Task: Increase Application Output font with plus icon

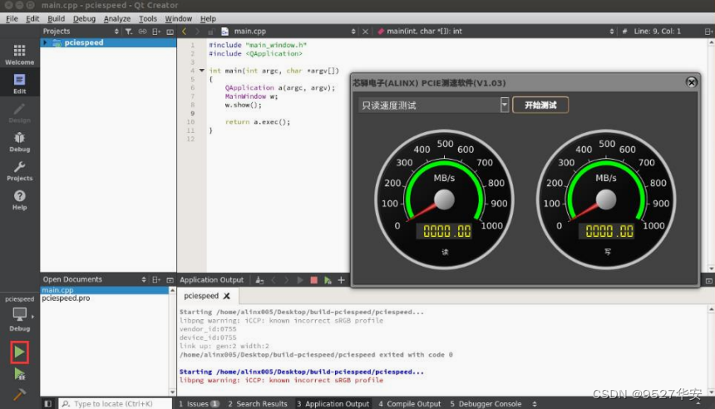Action: coord(341,280)
